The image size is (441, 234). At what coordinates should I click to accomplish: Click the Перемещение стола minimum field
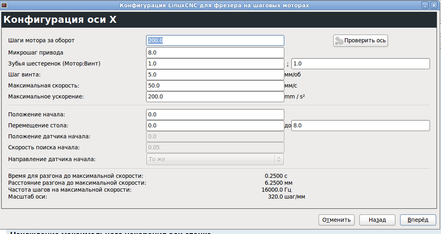point(215,125)
